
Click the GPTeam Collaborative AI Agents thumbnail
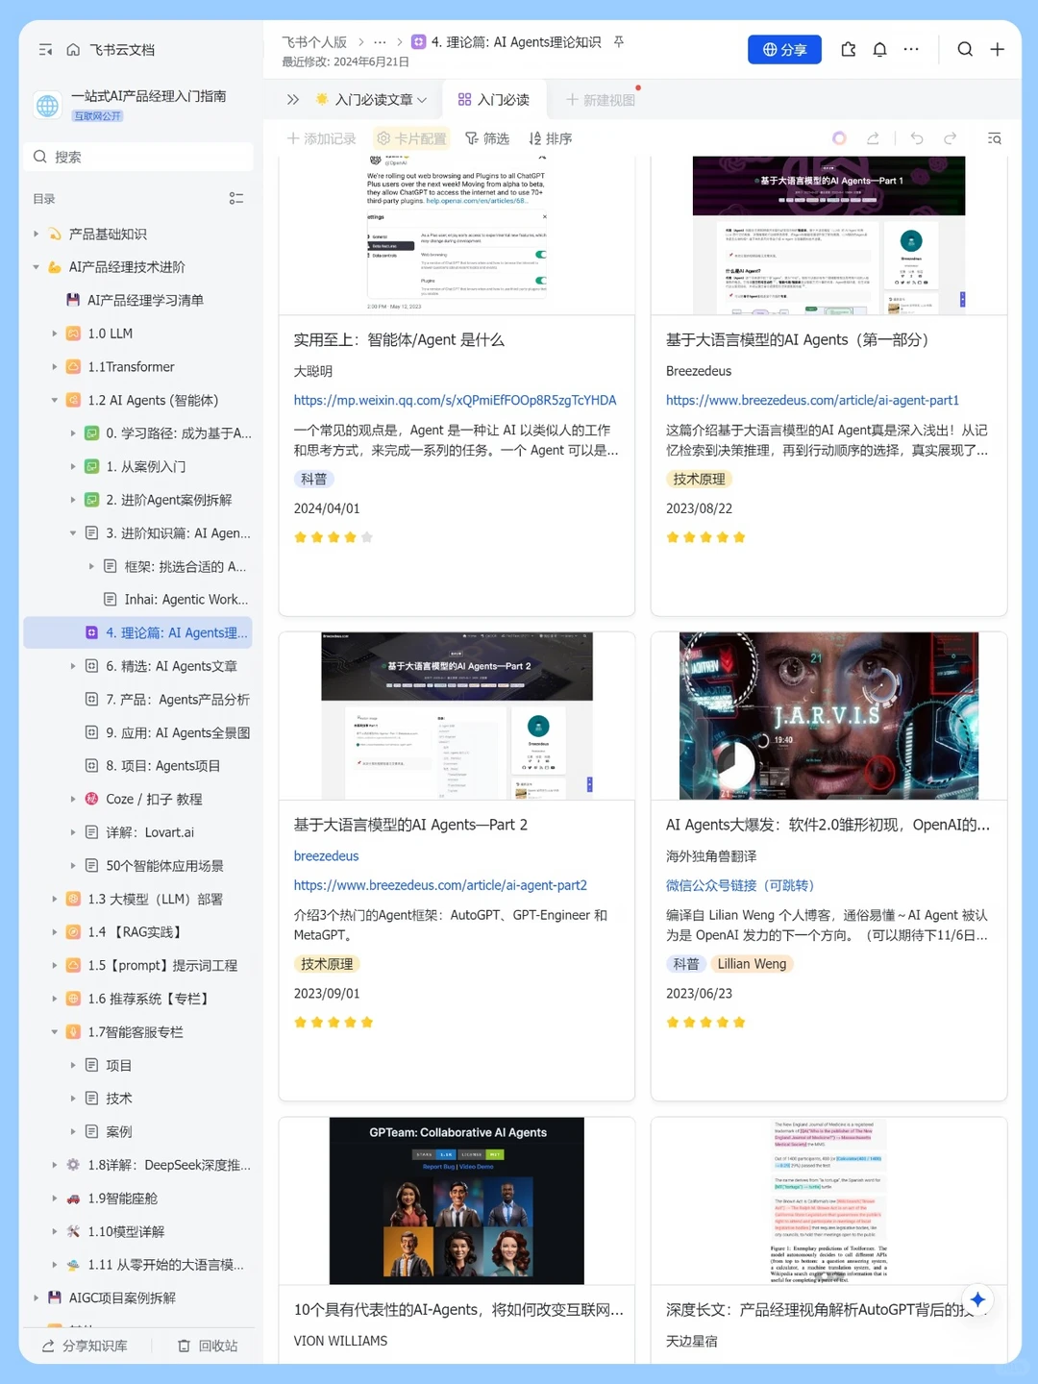[x=457, y=1200]
